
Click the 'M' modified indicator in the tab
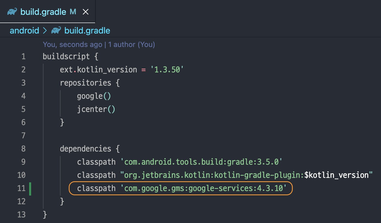73,12
